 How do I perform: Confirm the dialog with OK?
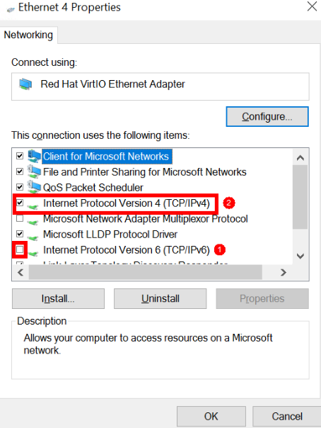(x=211, y=417)
